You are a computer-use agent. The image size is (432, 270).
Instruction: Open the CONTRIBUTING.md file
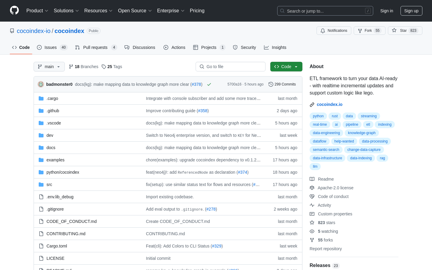(66, 234)
